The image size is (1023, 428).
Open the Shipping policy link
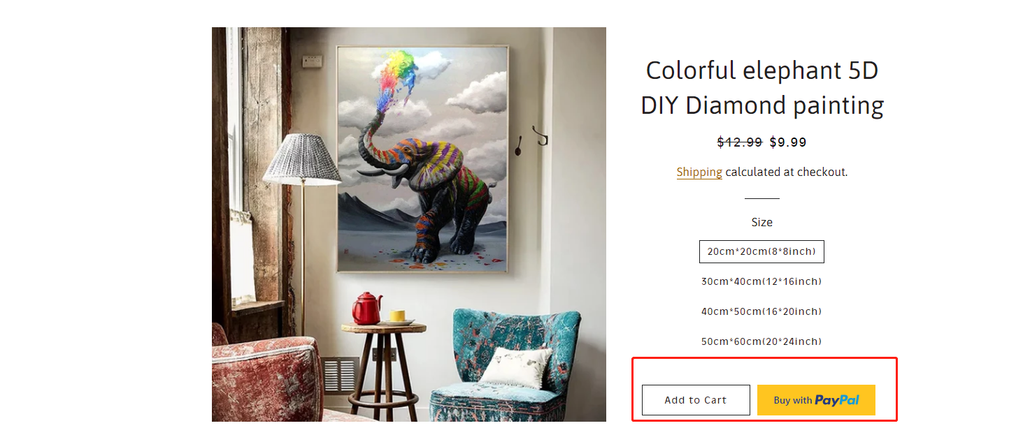pos(699,172)
